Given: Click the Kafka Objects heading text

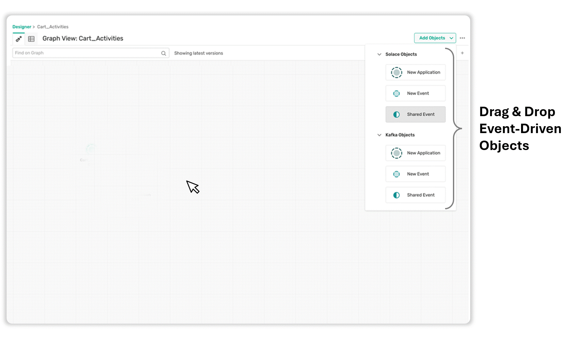Looking at the screenshot, I should click(400, 135).
